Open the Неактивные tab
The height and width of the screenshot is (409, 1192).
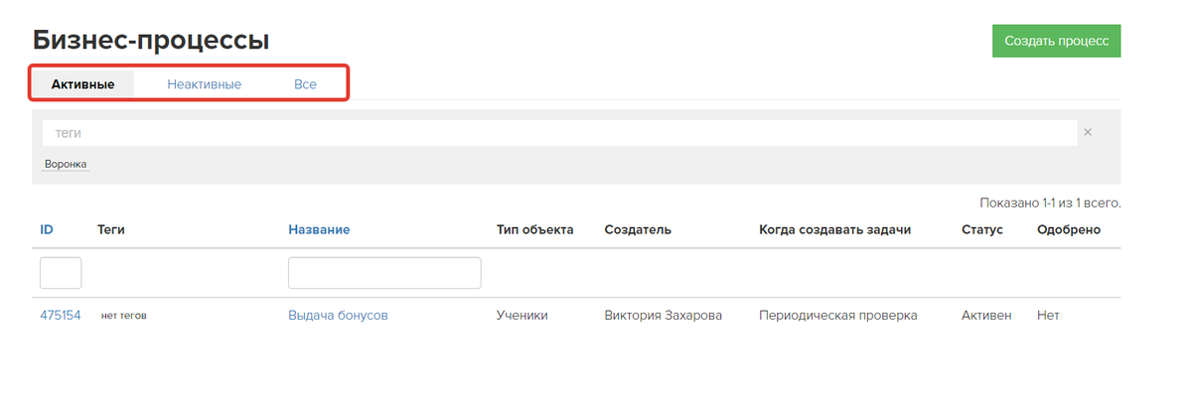click(205, 84)
